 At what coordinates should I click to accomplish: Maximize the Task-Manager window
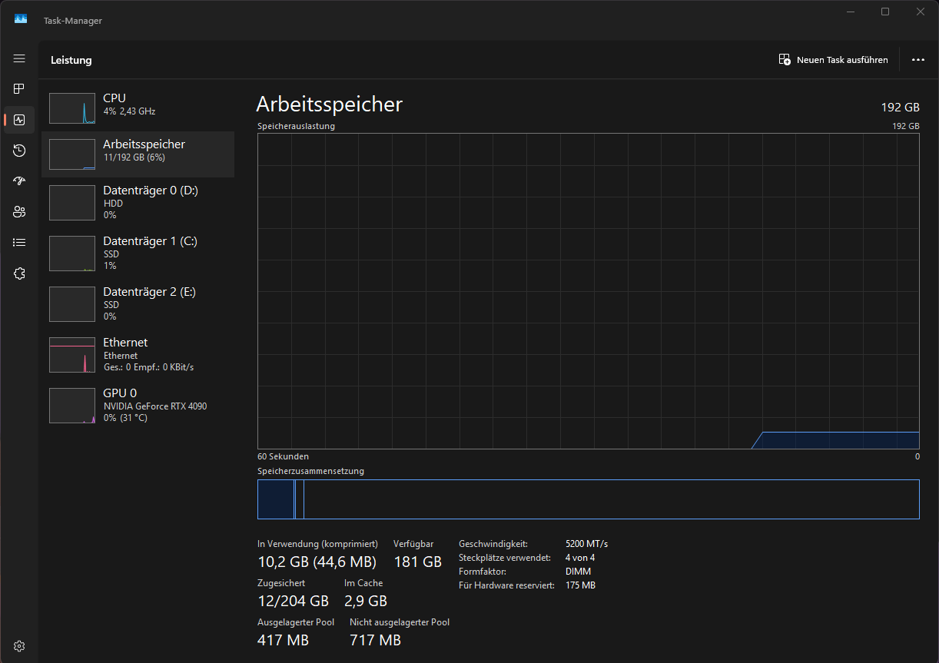coord(885,12)
